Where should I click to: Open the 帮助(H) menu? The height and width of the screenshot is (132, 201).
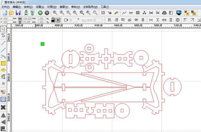pos(76,7)
